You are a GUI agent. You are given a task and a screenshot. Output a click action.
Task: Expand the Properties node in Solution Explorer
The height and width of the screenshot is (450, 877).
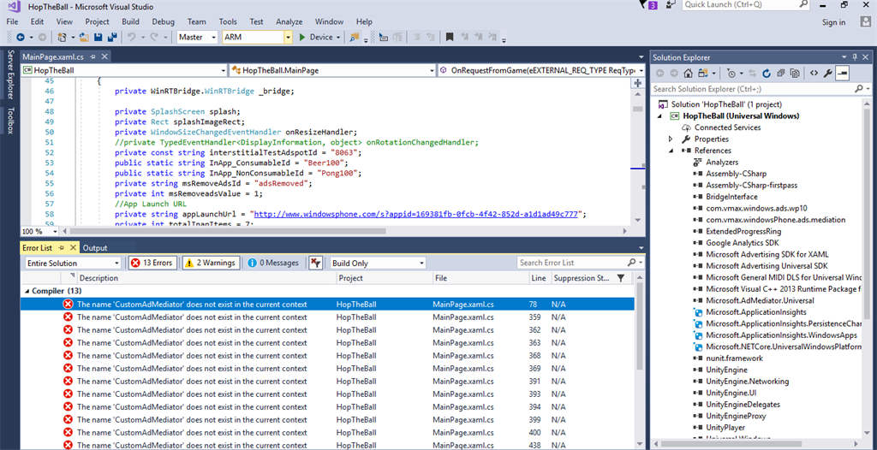[x=671, y=139]
